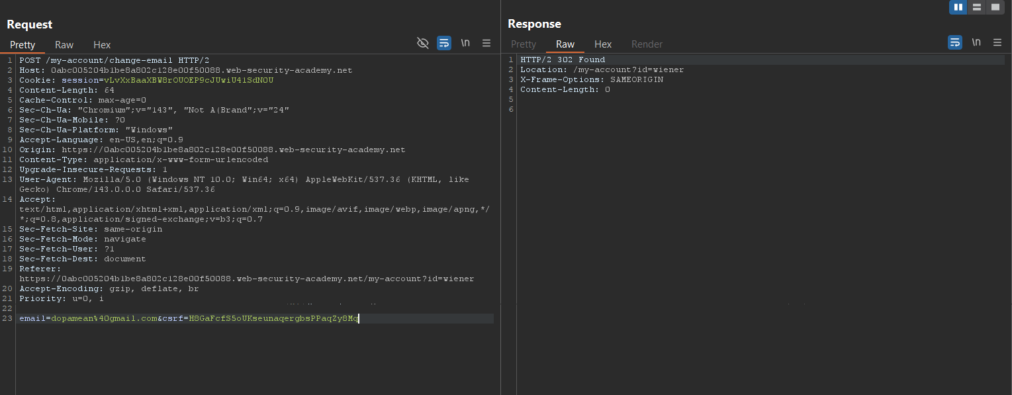Click the Content-Length: 0 response header

(x=565, y=89)
